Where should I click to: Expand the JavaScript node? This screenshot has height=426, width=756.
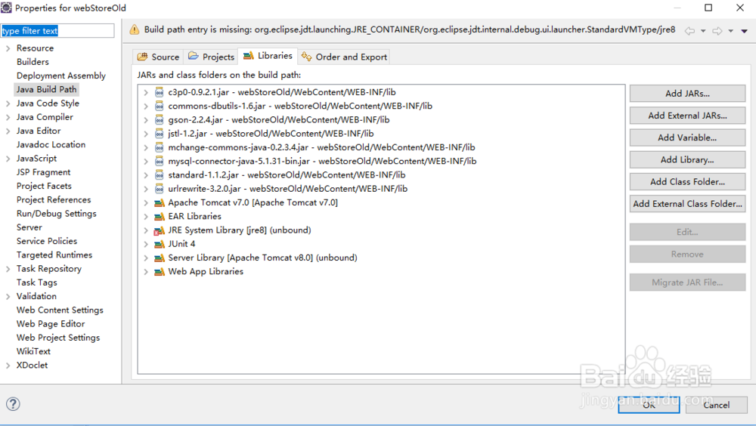click(x=8, y=159)
